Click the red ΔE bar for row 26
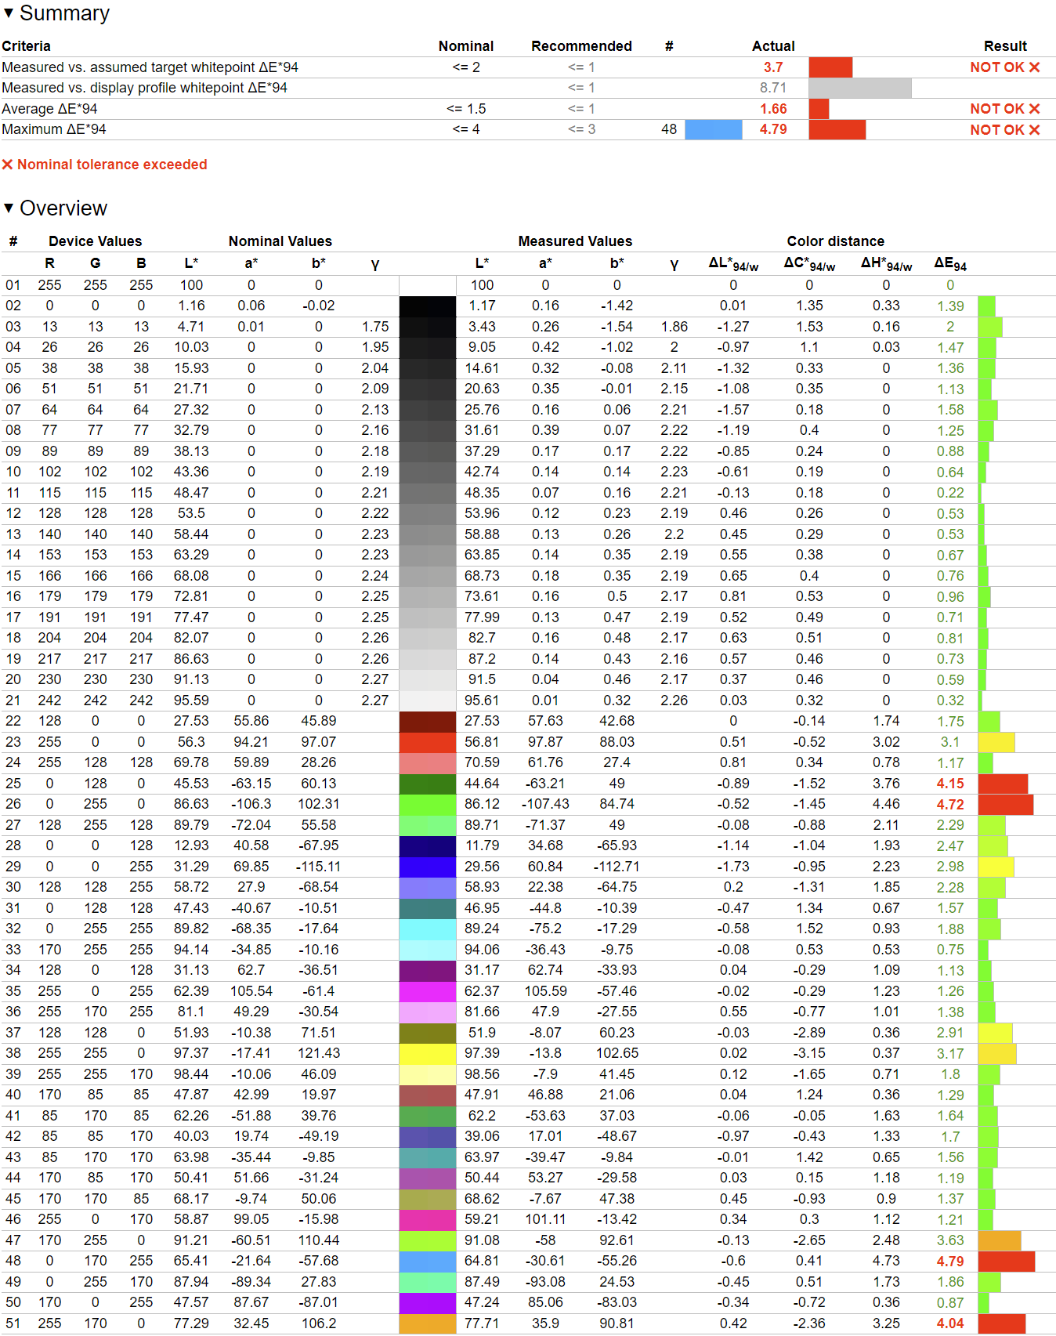The height and width of the screenshot is (1336, 1056). (x=1006, y=805)
